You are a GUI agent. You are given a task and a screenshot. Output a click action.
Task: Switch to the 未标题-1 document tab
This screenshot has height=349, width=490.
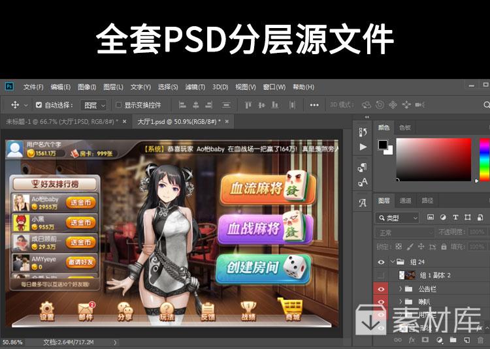tap(62, 121)
